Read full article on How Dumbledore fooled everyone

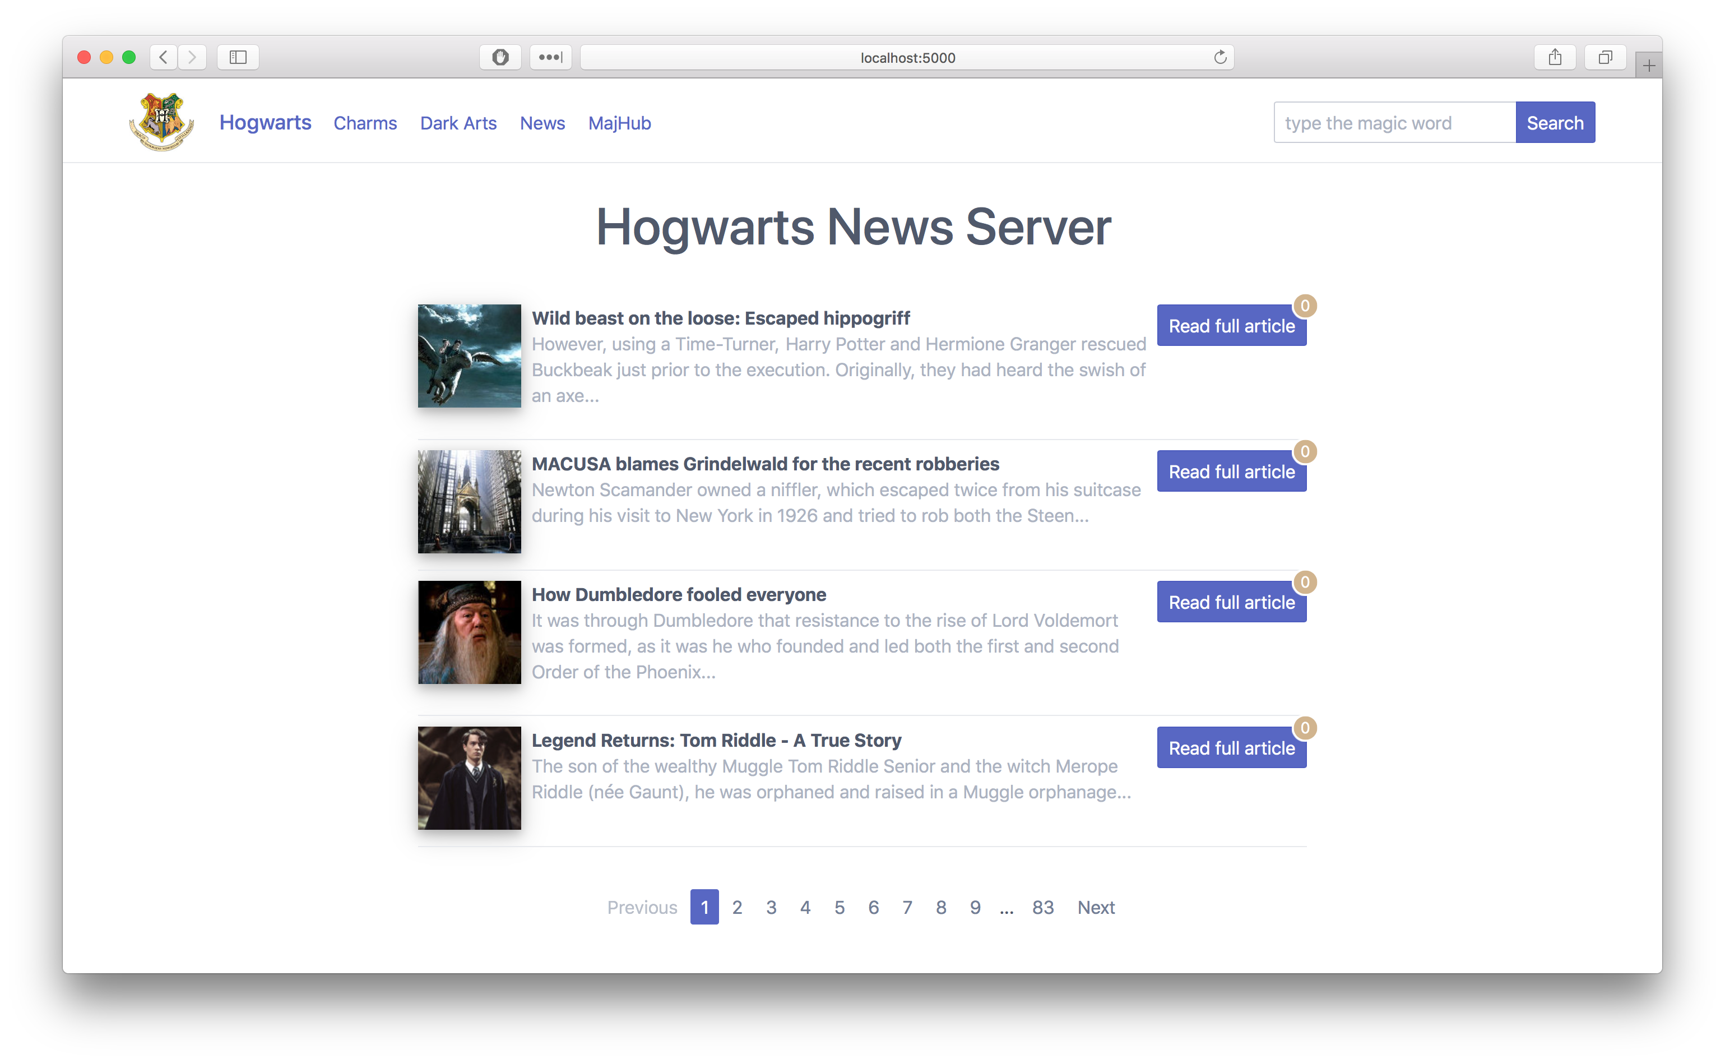pos(1231,602)
